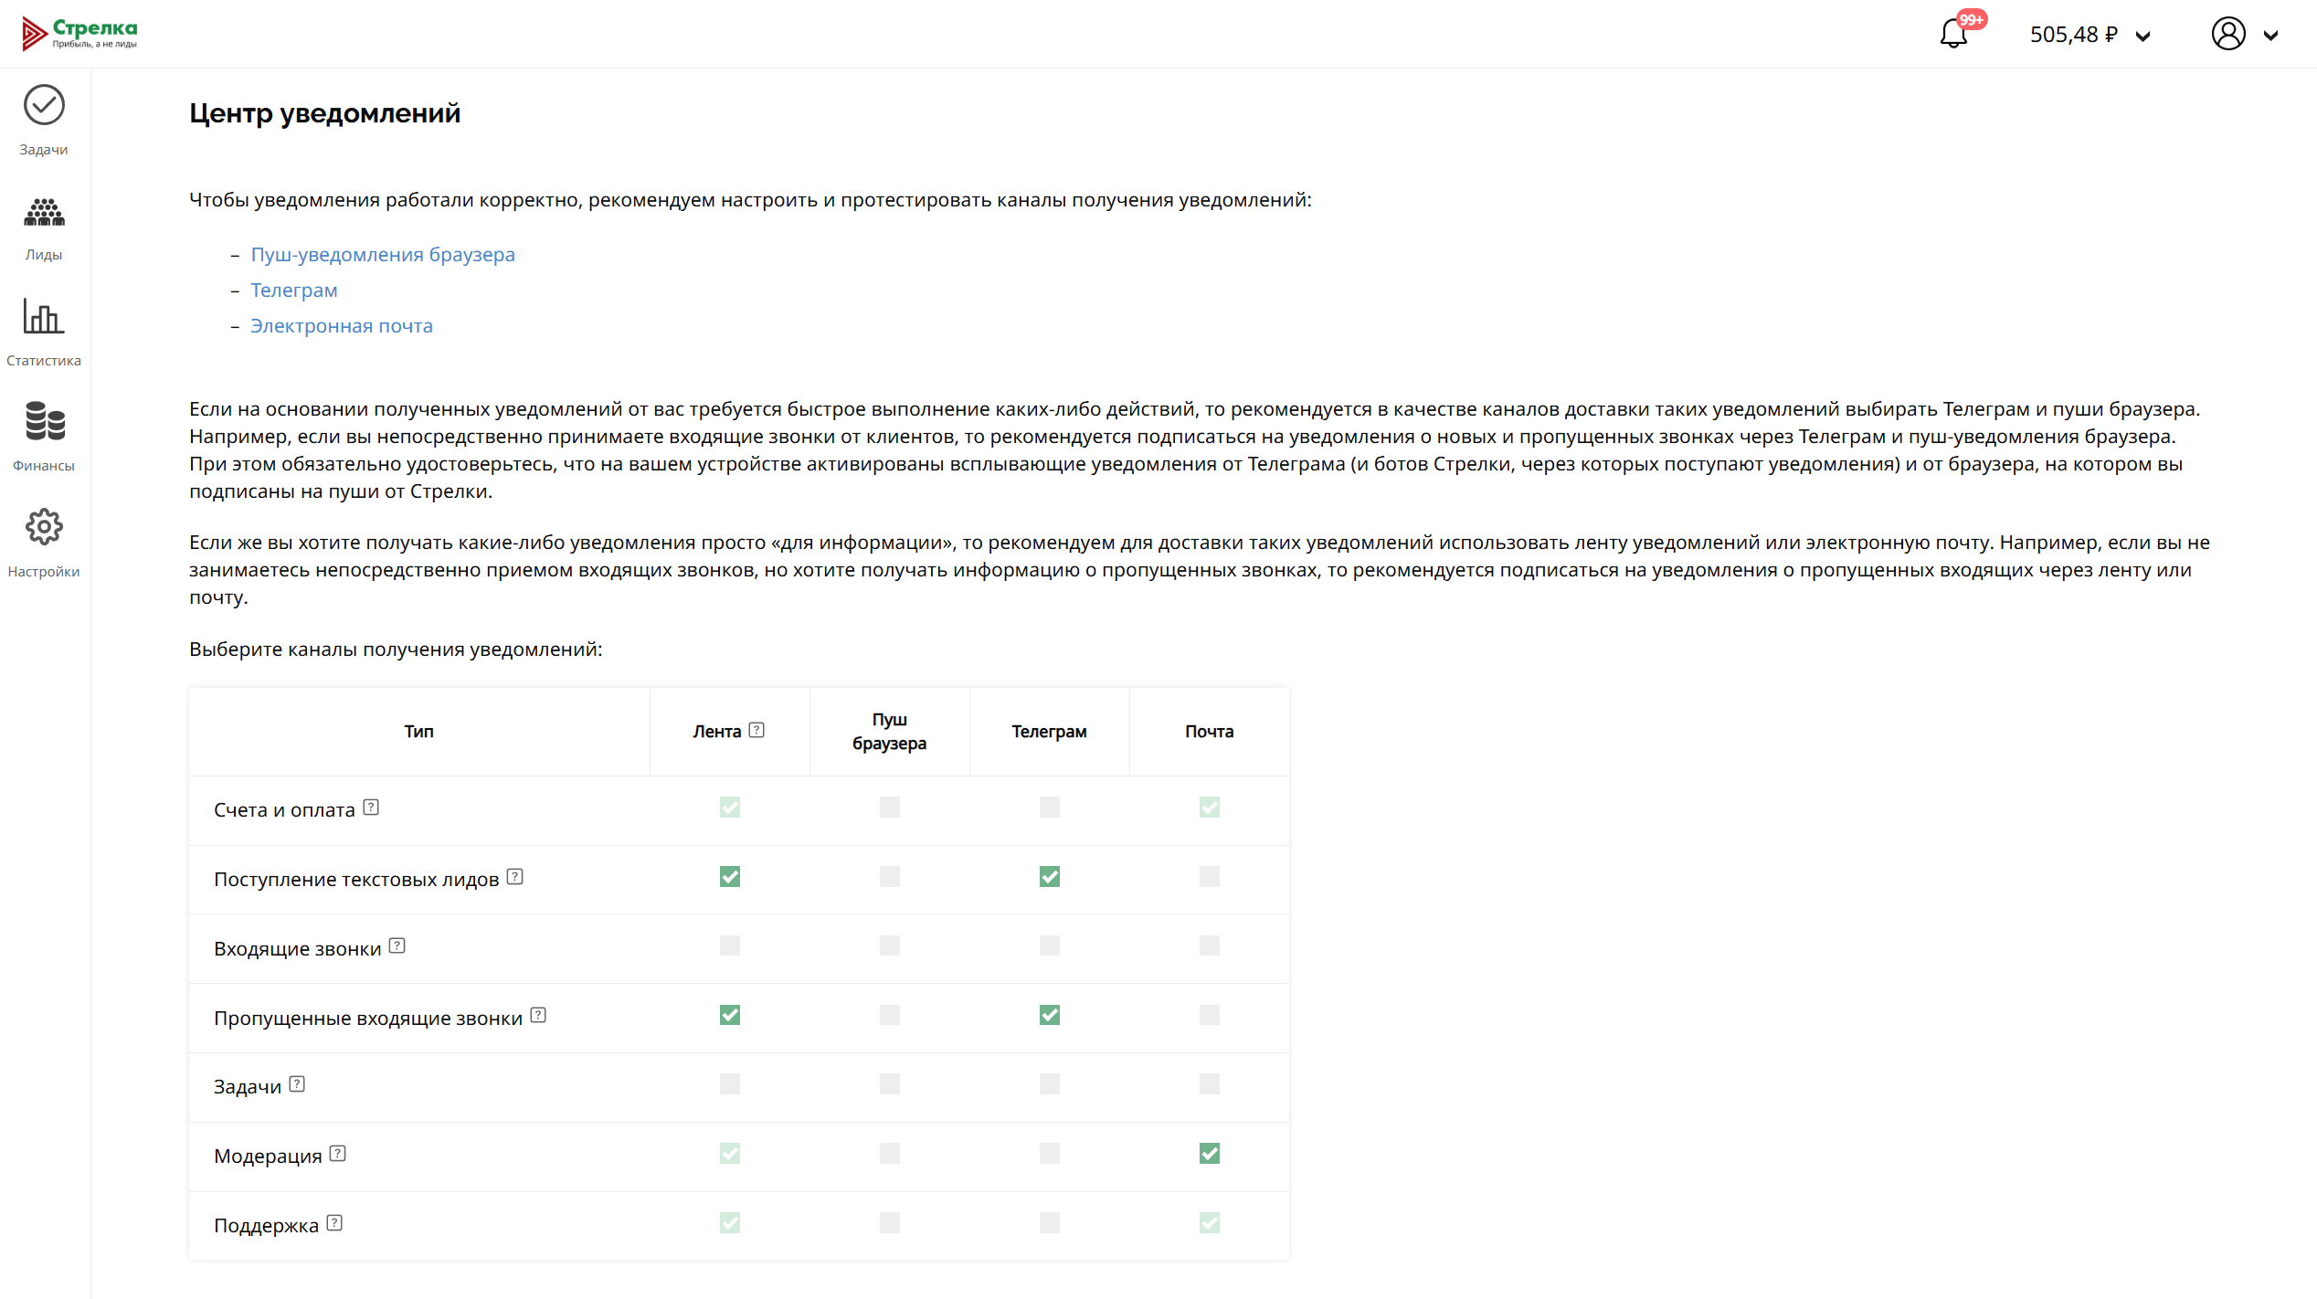Viewport: 2317px width, 1299px height.
Task: Open the Электронная почта link
Action: point(342,326)
